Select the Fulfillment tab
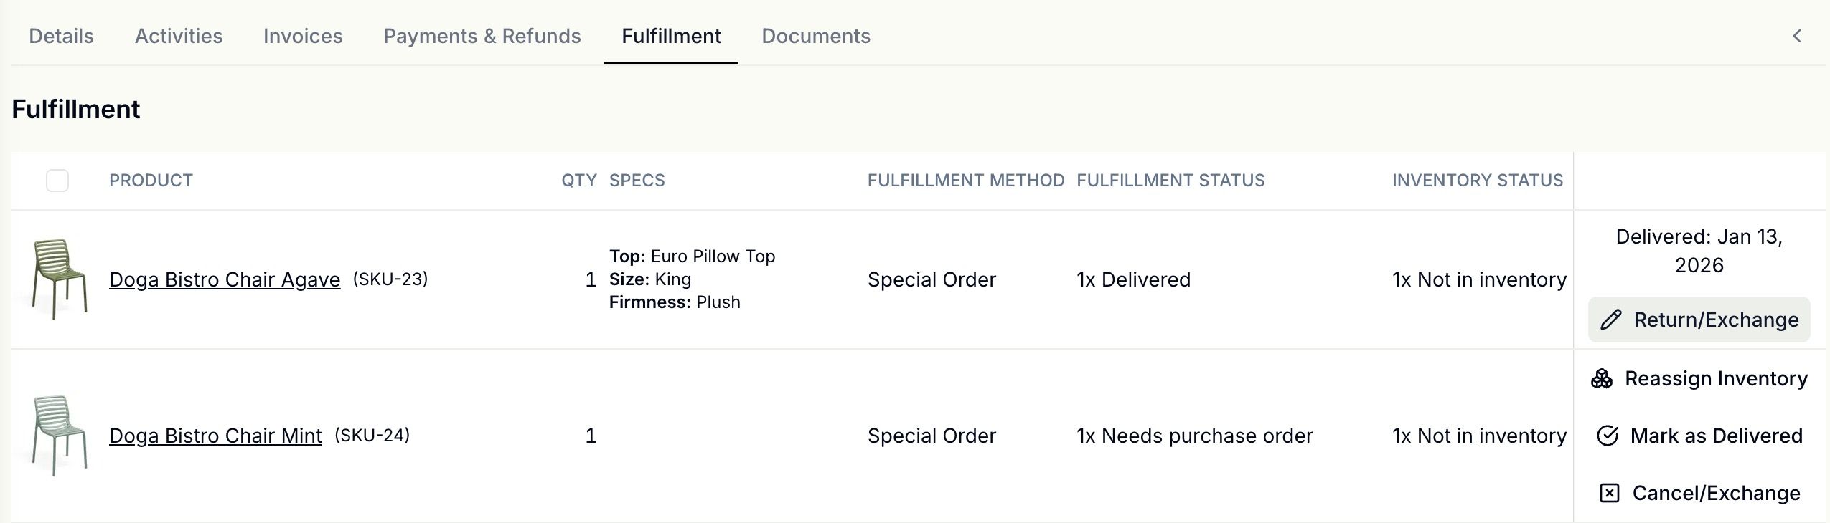1830x523 pixels. coord(671,36)
